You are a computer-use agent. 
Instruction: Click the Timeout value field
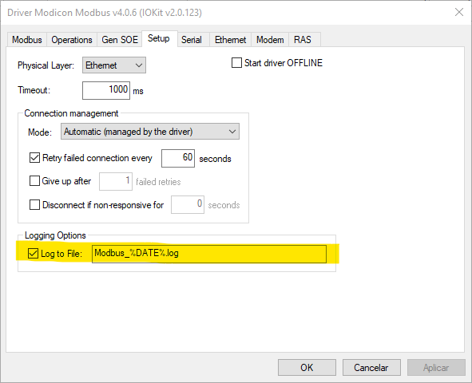pyautogui.click(x=106, y=90)
